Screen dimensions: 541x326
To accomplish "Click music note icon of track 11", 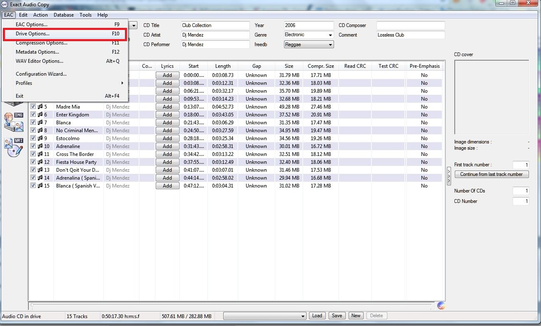I will (x=40, y=154).
